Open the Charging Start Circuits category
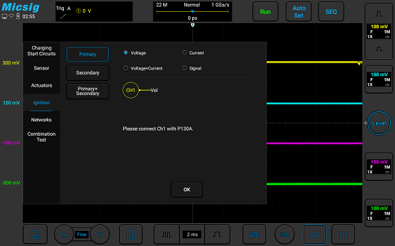 [x=41, y=51]
